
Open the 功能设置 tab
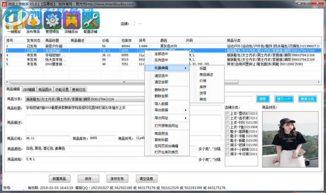(62, 90)
